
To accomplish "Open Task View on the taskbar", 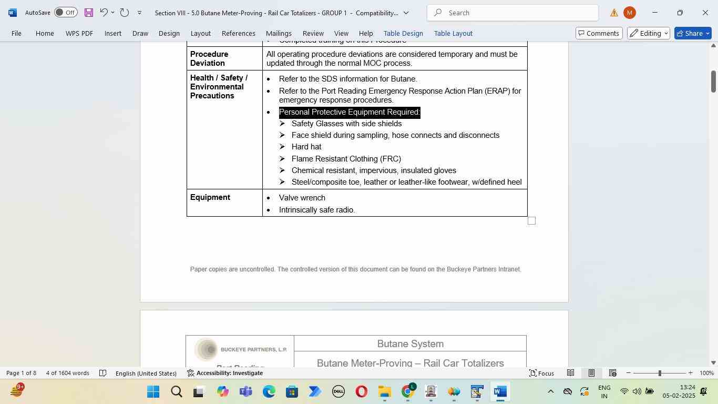I will pyautogui.click(x=199, y=392).
